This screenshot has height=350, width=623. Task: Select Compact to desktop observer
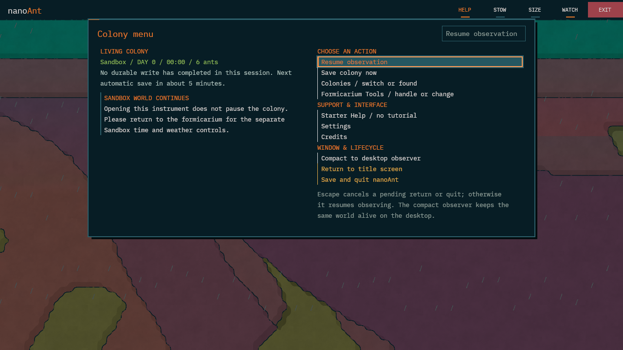(420, 158)
